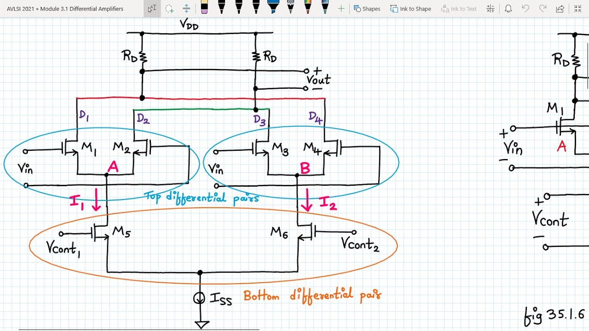The image size is (589, 331).
Task: Select the gray pencil tool
Action: tap(290, 7)
